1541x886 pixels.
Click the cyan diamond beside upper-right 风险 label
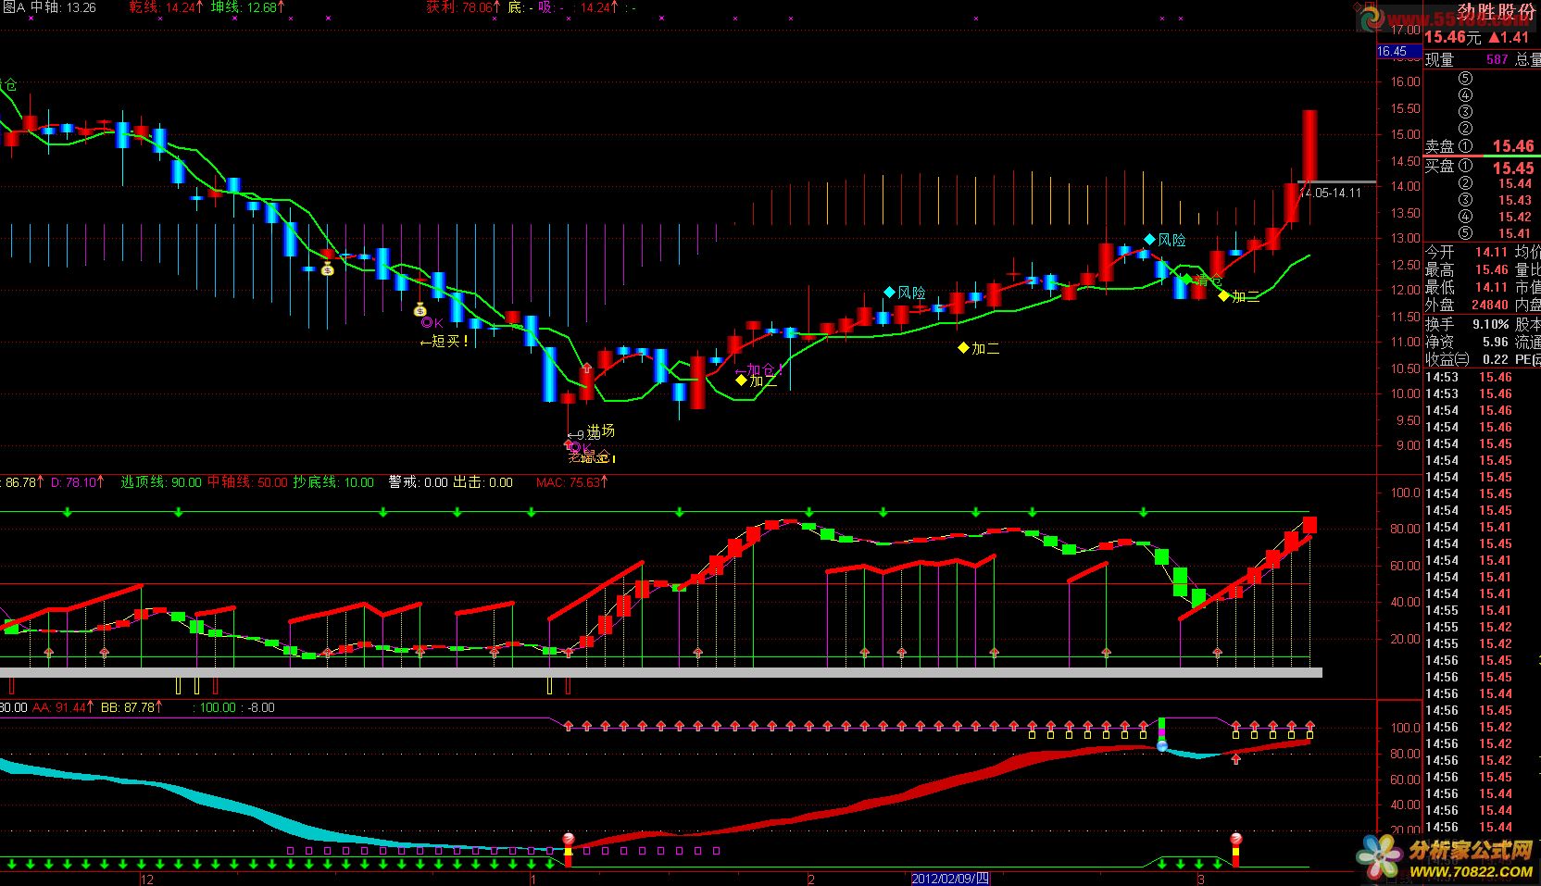click(x=1149, y=240)
